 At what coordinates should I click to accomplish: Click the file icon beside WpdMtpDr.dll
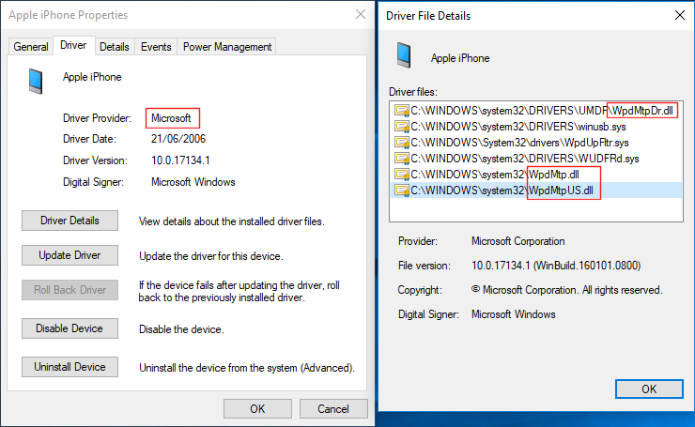click(x=402, y=111)
